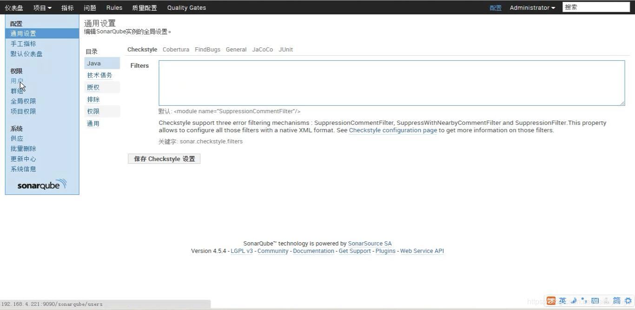
Task: Select 通用设置 in the sidebar
Action: point(42,33)
